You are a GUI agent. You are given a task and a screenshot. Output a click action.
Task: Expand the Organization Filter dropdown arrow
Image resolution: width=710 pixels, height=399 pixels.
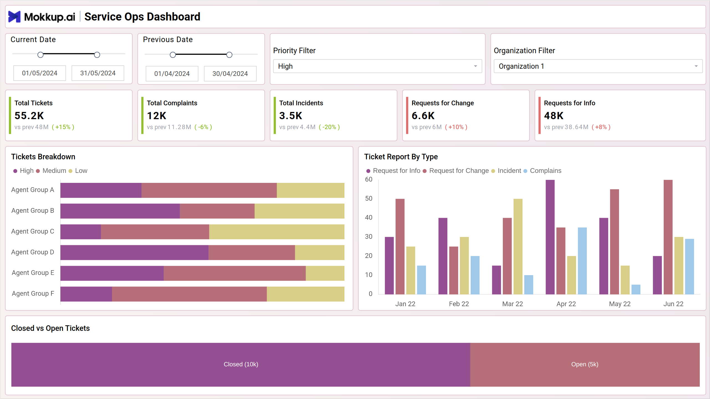coord(696,66)
